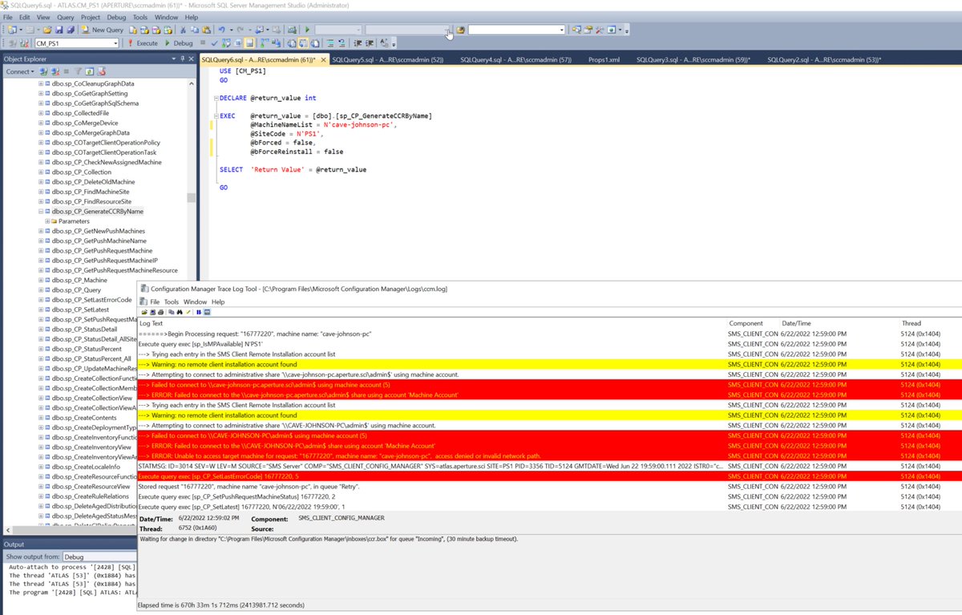Image resolution: width=962 pixels, height=615 pixels.
Task: Click the Debug button
Action: click(x=182, y=42)
